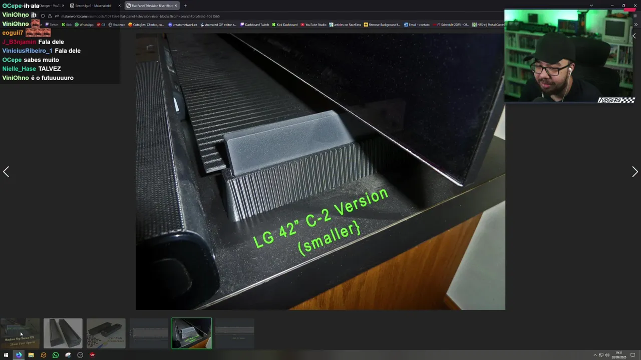
Task: Open the 'Raise Up Your TV' thumbnail
Action: pyautogui.click(x=20, y=333)
